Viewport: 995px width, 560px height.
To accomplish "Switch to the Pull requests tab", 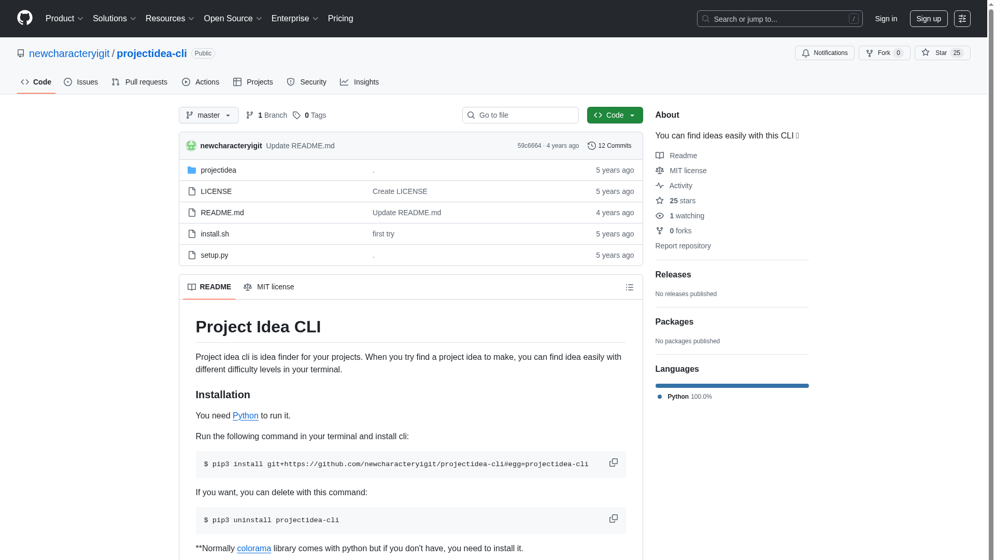I will coord(139,82).
